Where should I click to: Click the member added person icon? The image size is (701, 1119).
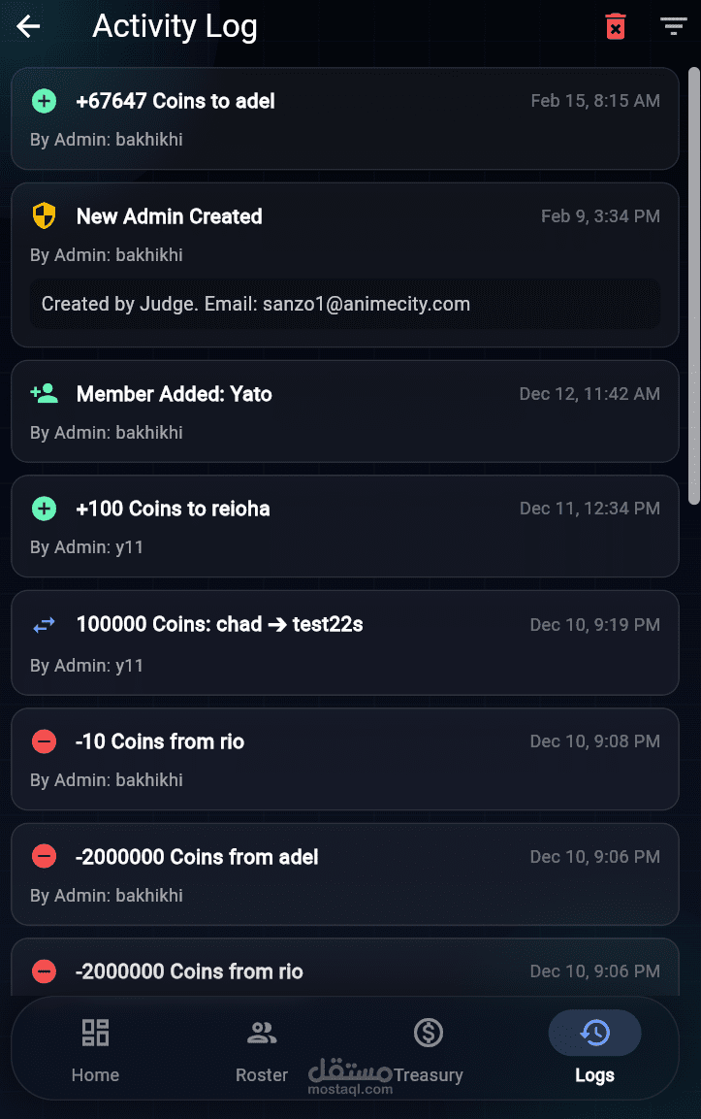[x=44, y=393]
